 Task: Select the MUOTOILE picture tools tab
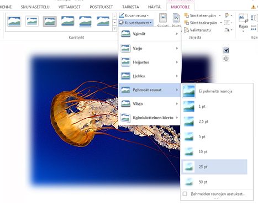coord(180,7)
